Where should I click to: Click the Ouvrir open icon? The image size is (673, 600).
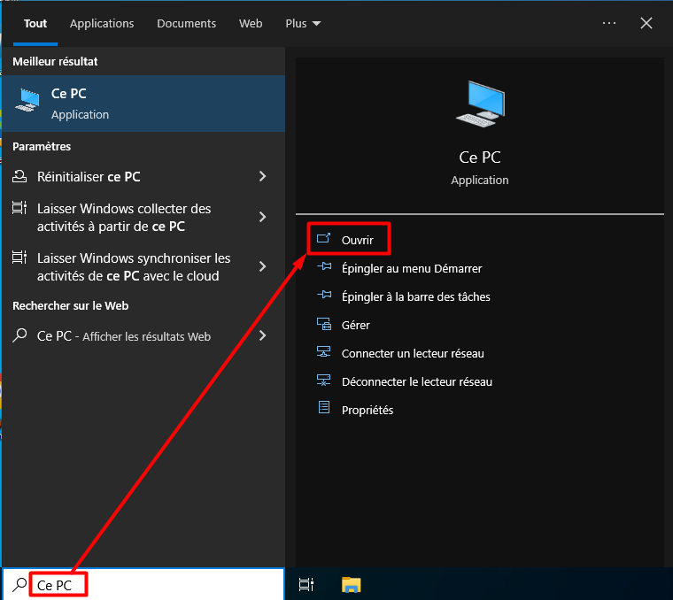(323, 238)
